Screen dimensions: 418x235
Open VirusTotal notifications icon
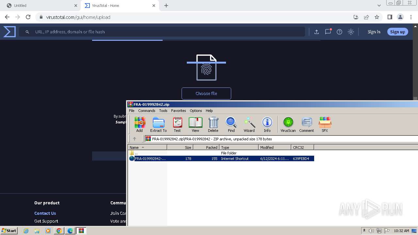pyautogui.click(x=328, y=32)
